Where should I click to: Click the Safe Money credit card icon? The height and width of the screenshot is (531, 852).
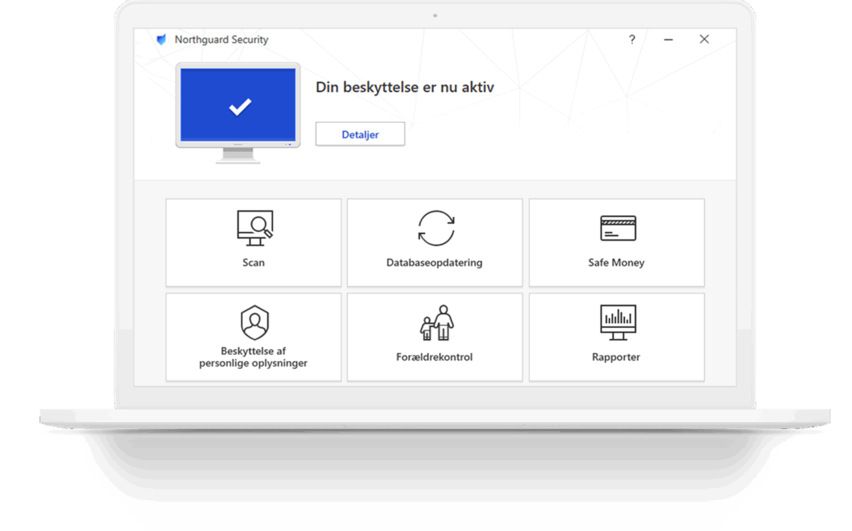click(617, 228)
